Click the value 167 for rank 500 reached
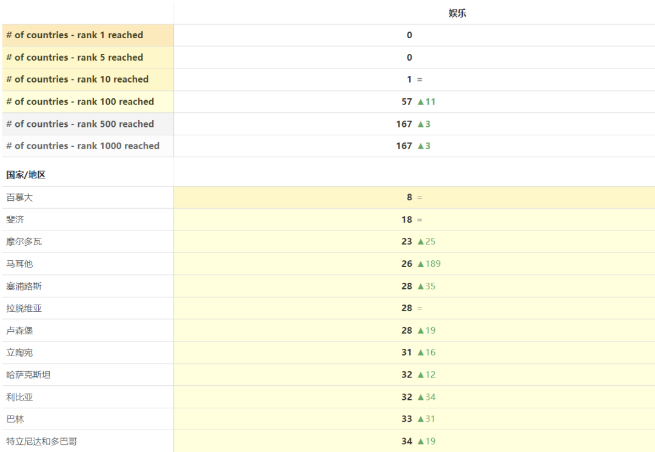This screenshot has width=655, height=452. point(404,124)
